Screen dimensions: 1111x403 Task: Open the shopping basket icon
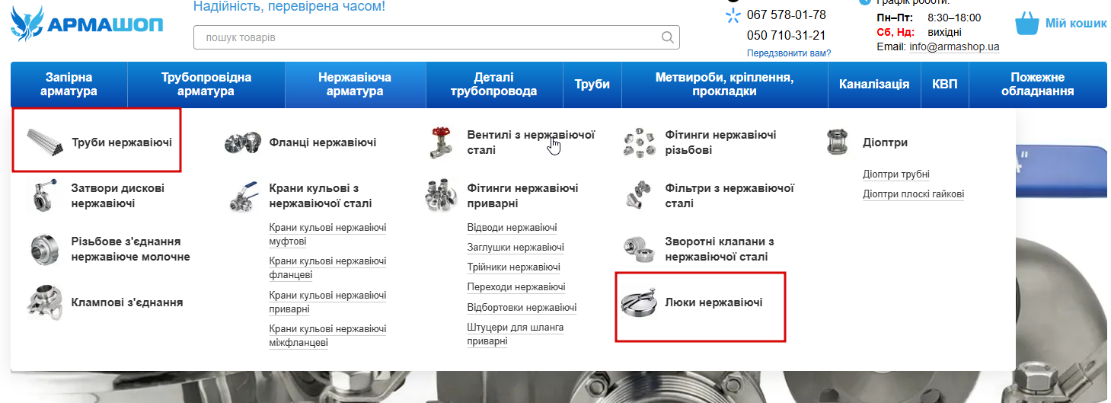tap(1027, 24)
